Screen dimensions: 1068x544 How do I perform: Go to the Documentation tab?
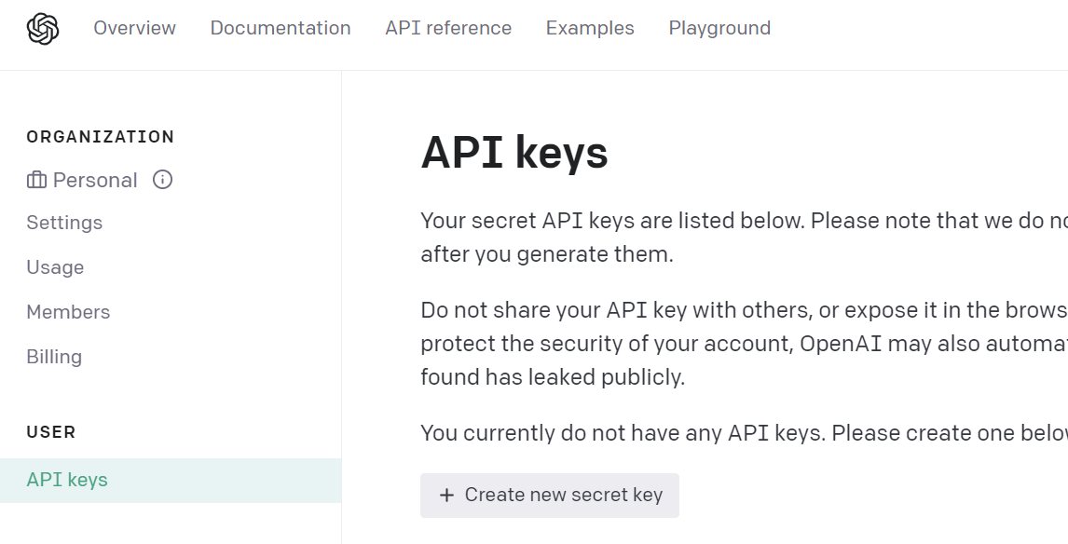281,28
